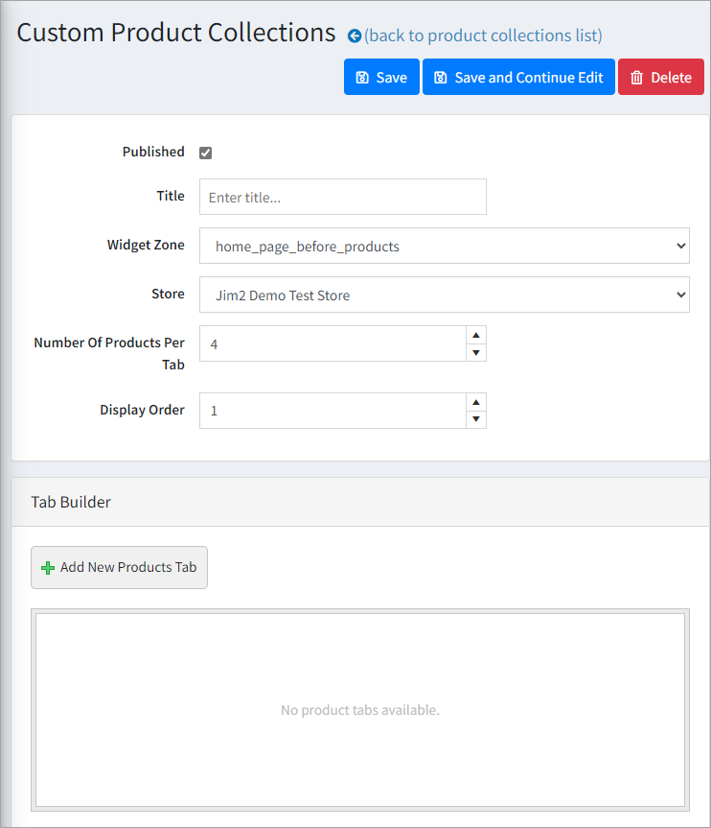The height and width of the screenshot is (828, 711).
Task: Decrease Number Of Products Per Tab
Action: point(475,352)
